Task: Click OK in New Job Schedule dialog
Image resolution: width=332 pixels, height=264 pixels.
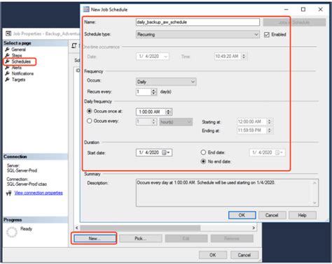Action: tap(242, 215)
